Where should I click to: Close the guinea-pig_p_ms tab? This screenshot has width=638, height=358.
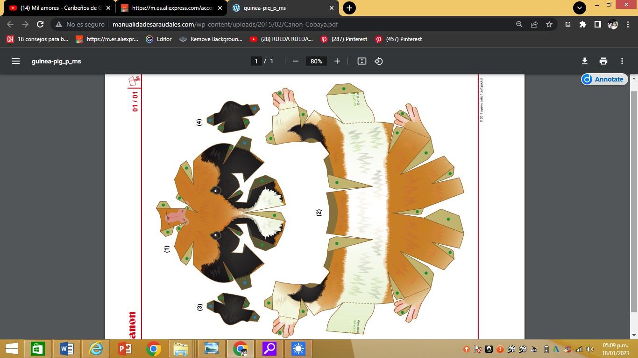click(332, 8)
